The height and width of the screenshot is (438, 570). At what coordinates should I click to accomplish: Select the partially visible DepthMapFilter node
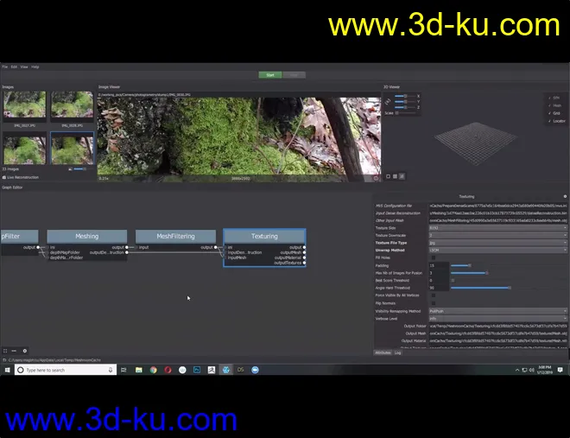click(19, 236)
